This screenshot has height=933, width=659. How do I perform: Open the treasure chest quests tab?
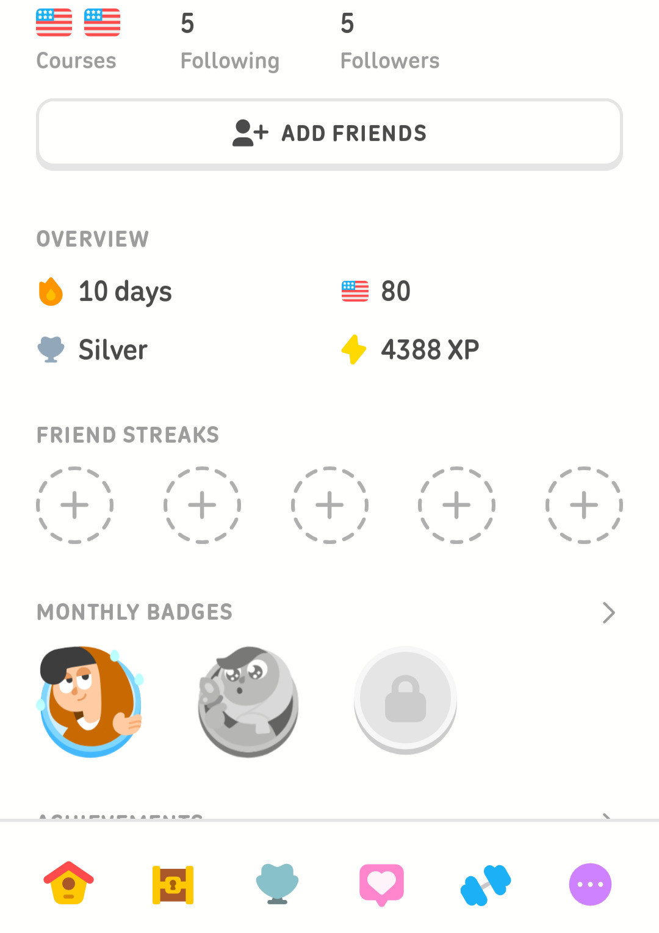pyautogui.click(x=173, y=884)
